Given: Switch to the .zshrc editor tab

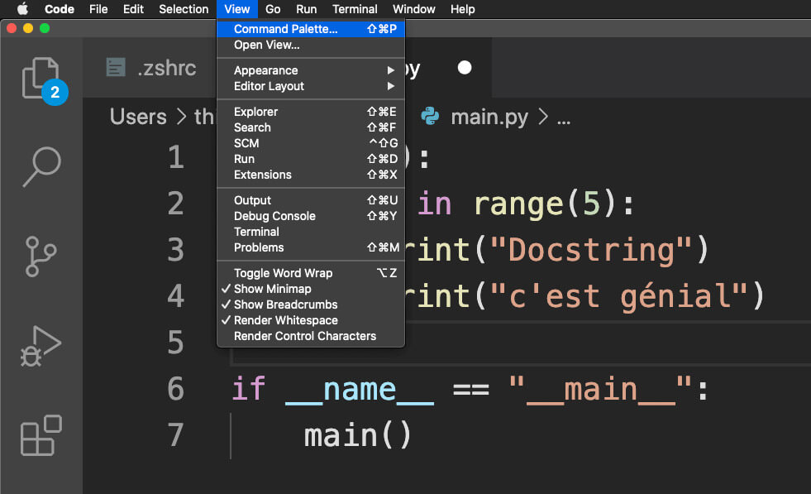Looking at the screenshot, I should (x=166, y=68).
